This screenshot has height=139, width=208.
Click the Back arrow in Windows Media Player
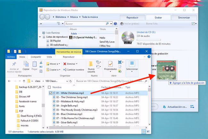click(x=42, y=17)
